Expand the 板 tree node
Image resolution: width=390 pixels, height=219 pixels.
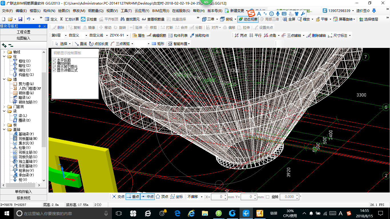4,125
